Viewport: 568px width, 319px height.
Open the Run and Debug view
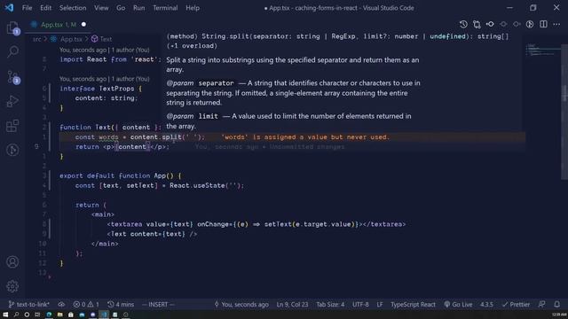click(12, 101)
